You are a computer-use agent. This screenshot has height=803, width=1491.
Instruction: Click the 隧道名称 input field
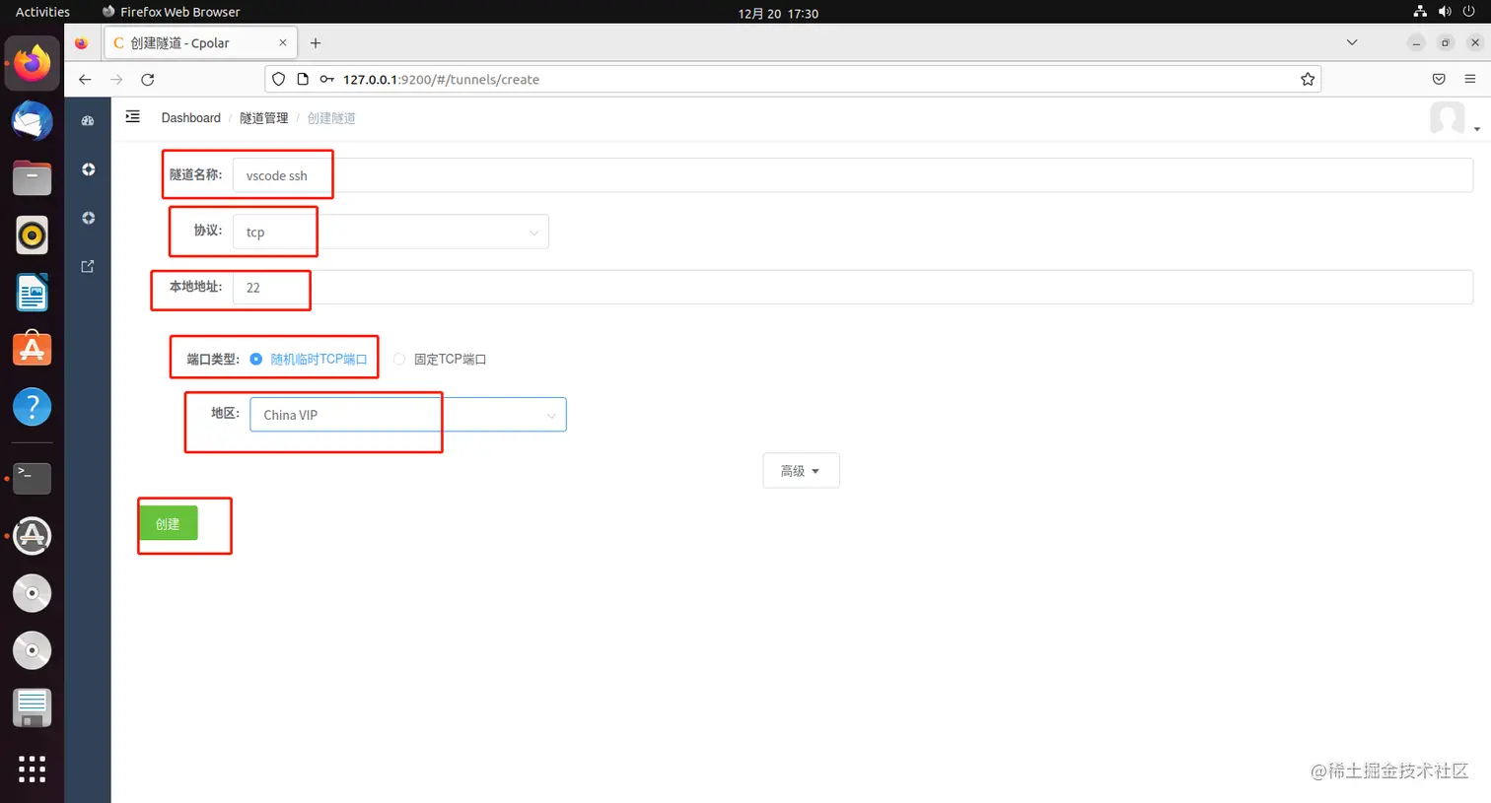853,175
